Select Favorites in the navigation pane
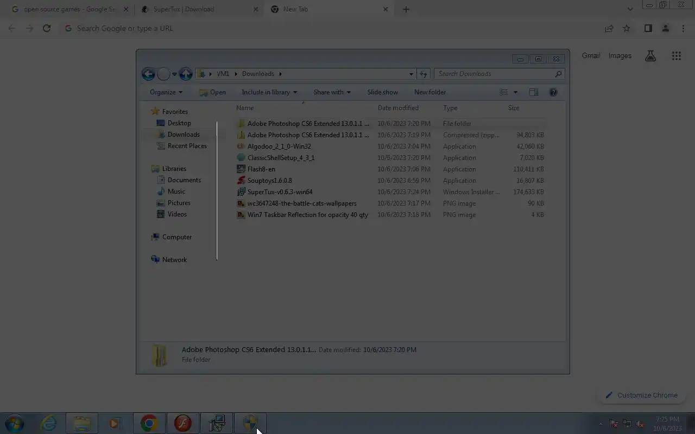 175,112
